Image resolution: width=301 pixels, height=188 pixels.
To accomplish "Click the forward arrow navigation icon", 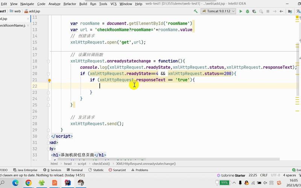I will click(x=275, y=11).
